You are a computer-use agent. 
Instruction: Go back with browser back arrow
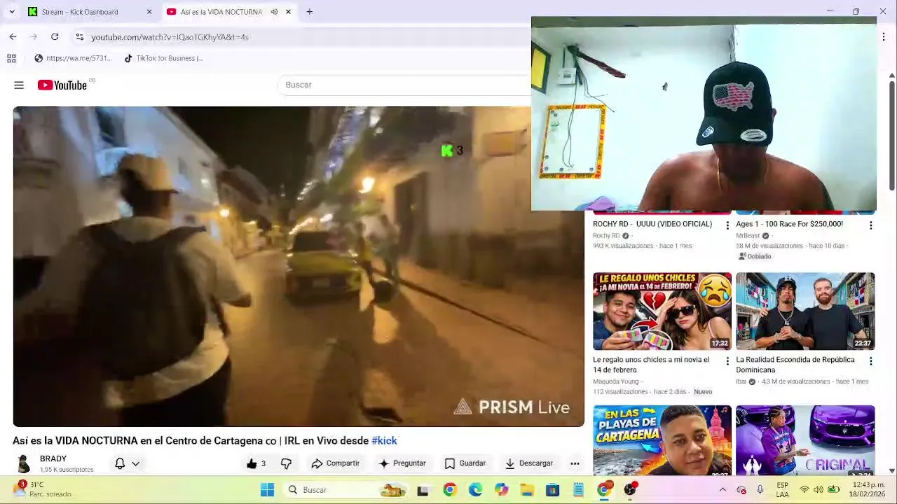[13, 36]
